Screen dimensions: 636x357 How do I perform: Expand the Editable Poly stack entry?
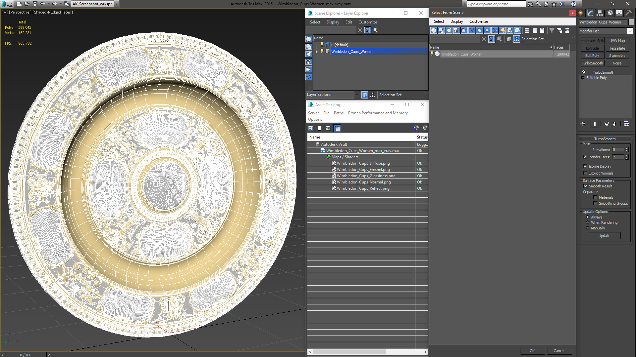[583, 78]
